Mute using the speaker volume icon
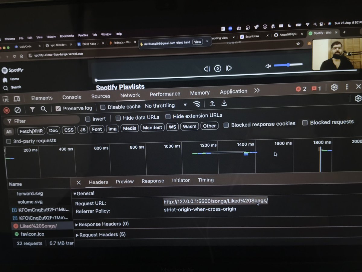 [x=268, y=66]
